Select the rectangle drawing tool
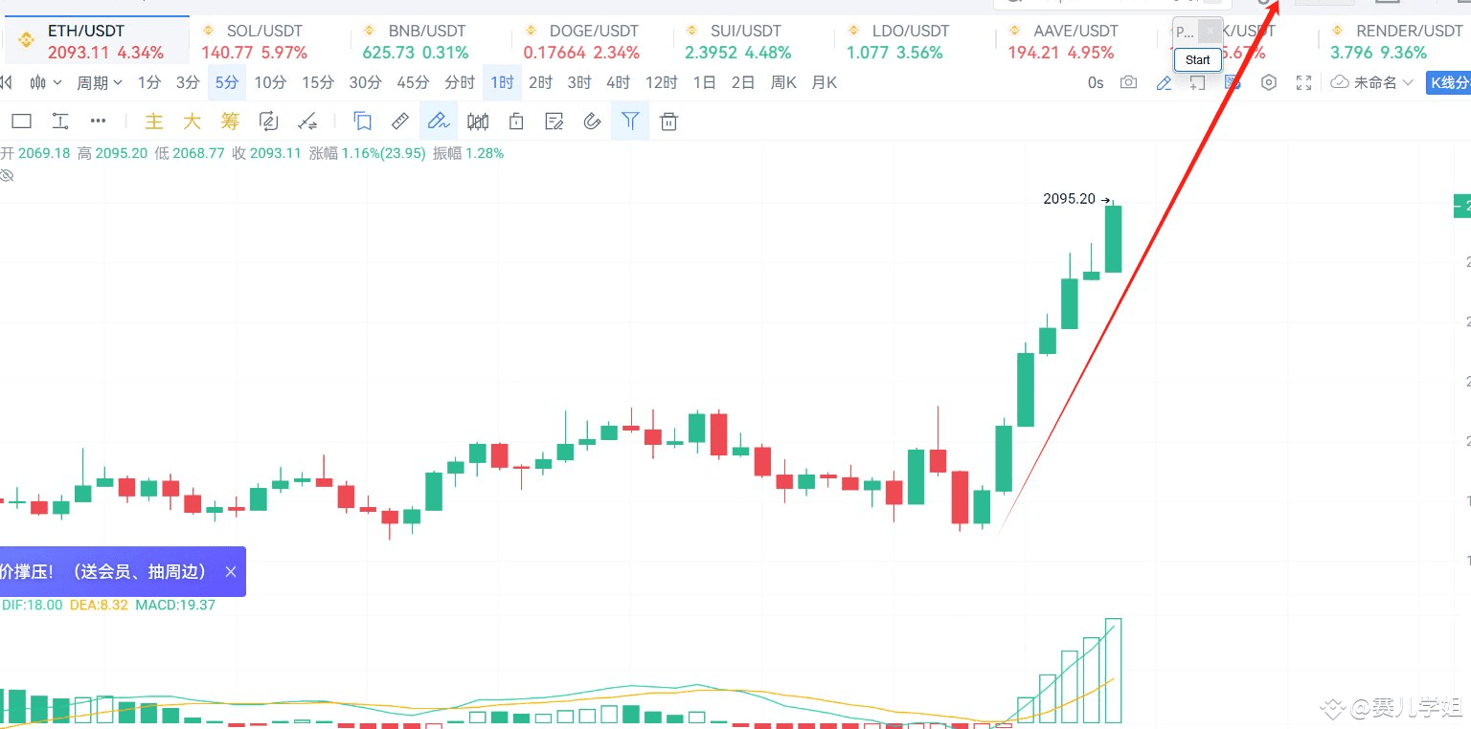This screenshot has height=729, width=1471. (x=21, y=121)
